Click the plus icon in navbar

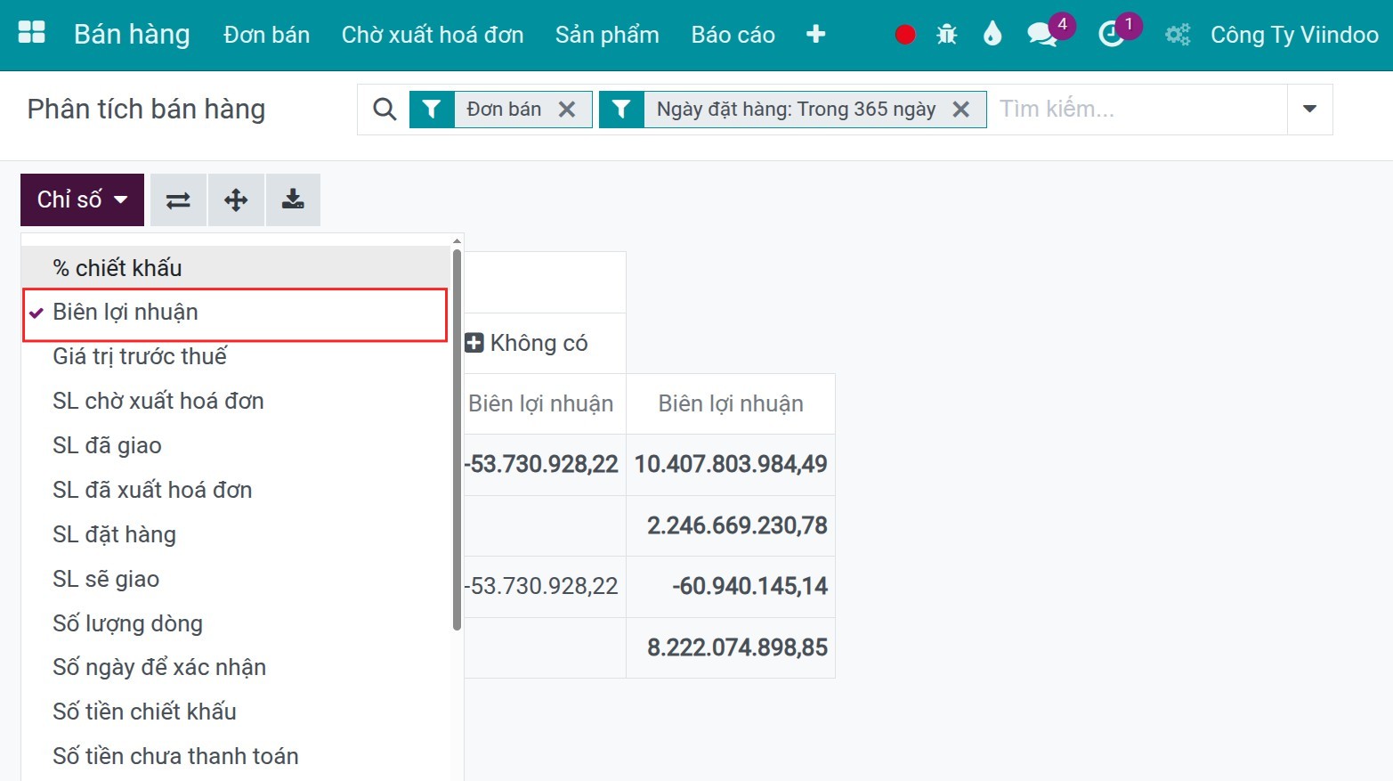(815, 35)
